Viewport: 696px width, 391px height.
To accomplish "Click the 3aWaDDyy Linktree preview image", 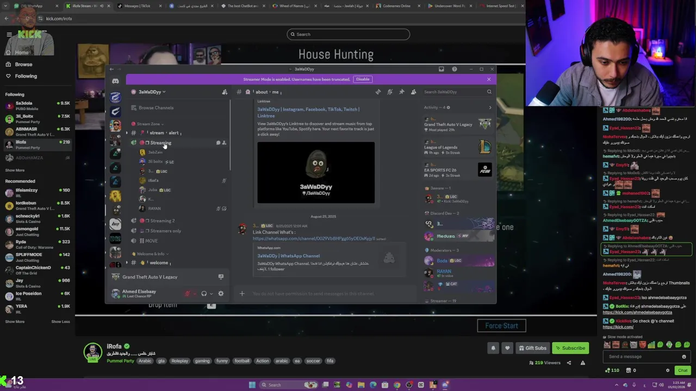I will tap(316, 173).
